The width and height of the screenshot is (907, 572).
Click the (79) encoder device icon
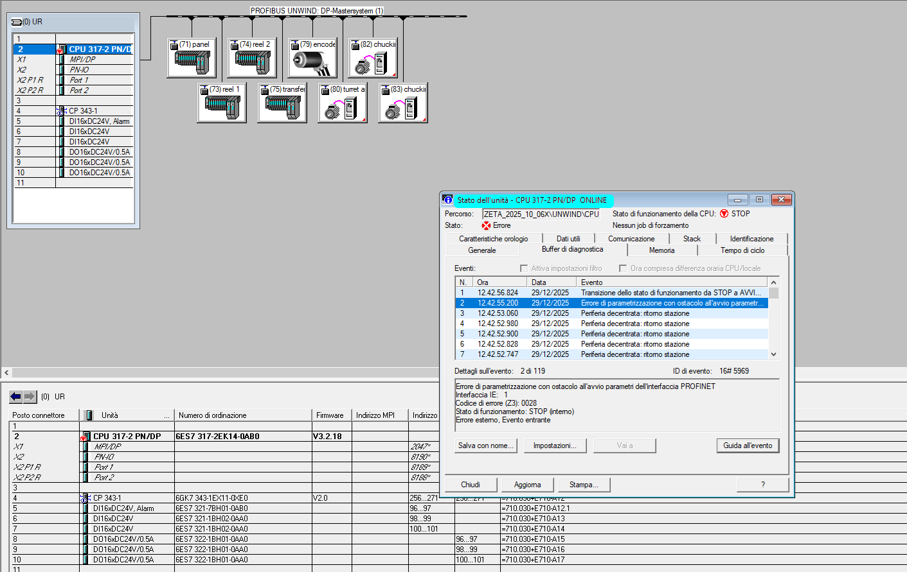pos(312,62)
